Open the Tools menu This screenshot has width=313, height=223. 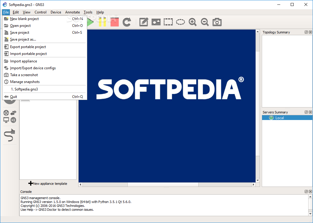pos(88,12)
